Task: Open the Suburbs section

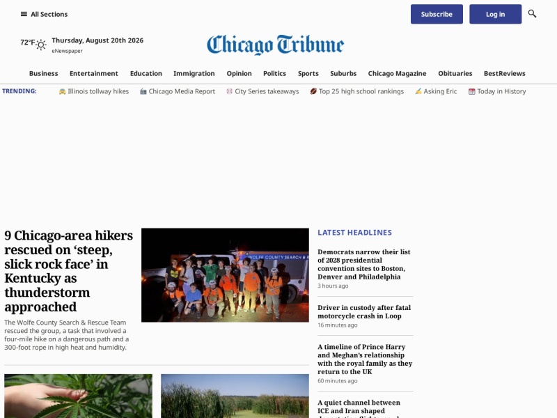Action: click(343, 74)
